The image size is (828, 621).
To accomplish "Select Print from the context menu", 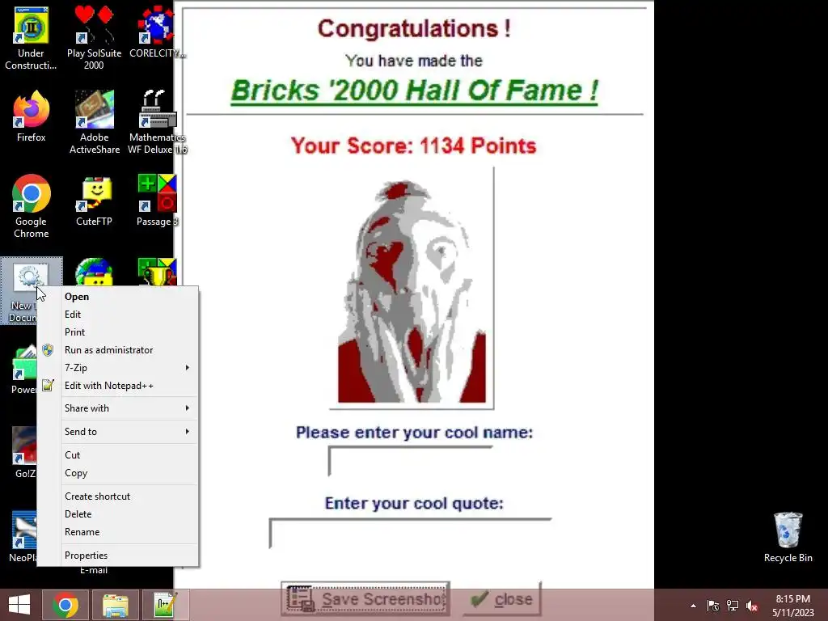I will coord(118,332).
